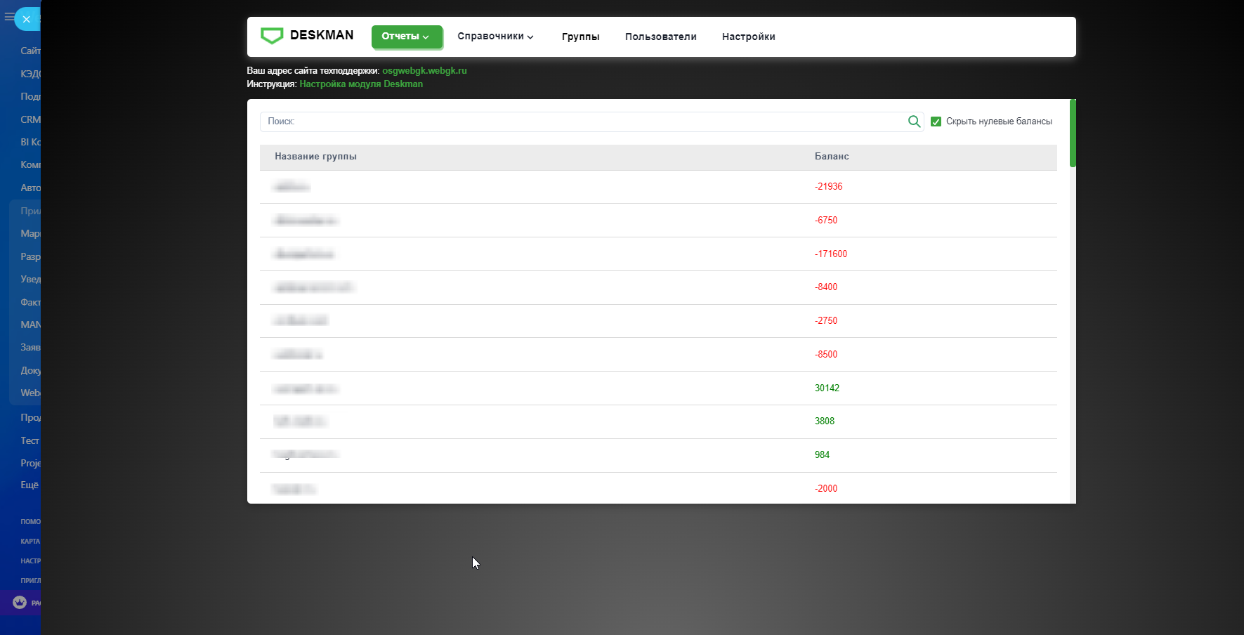This screenshot has height=635, width=1244.
Task: Click the crown icon at sidebar bottom
Action: click(x=20, y=602)
